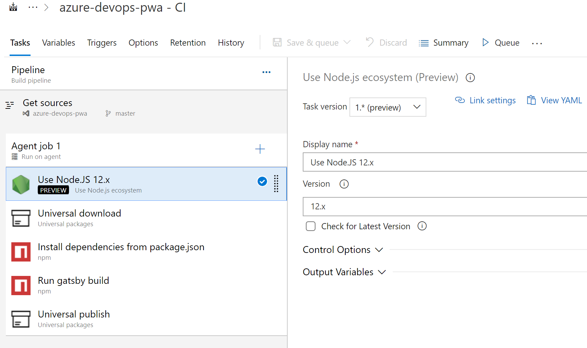Enable Check for Latest Version checkbox

(311, 226)
